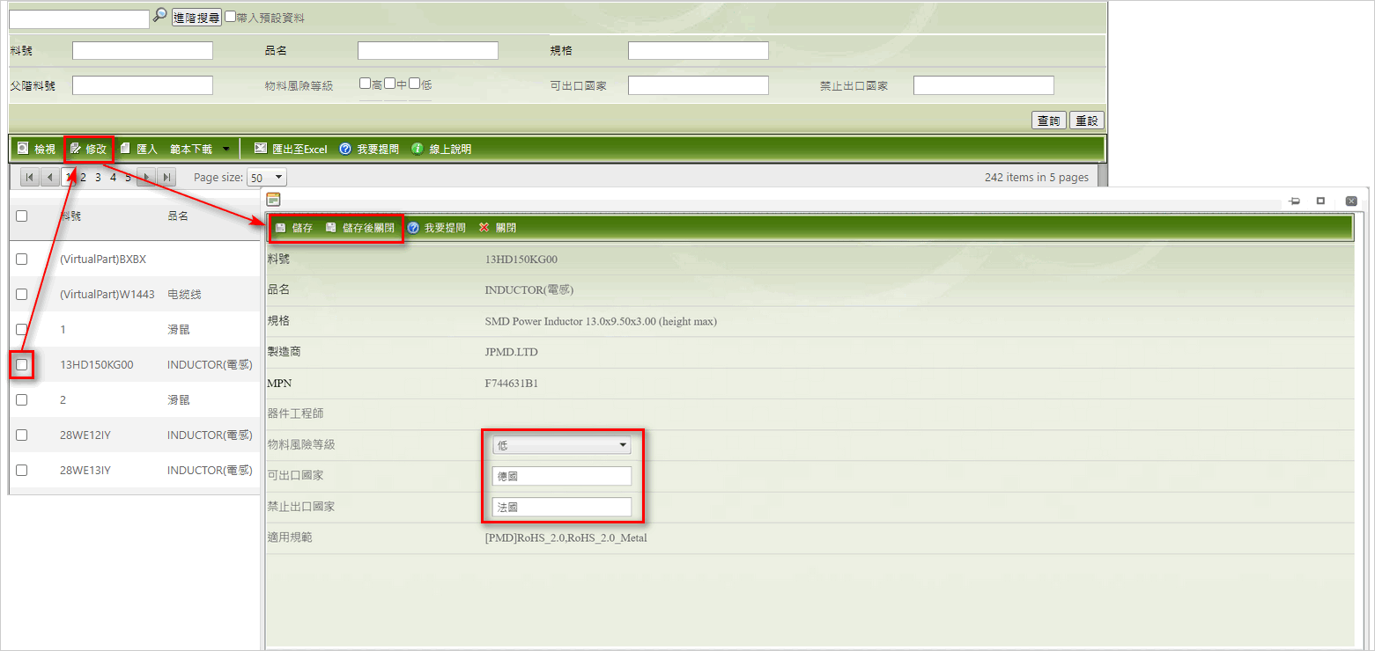The height and width of the screenshot is (651, 1375).
Task: Check the 高 risk level checkbox
Action: tap(365, 84)
